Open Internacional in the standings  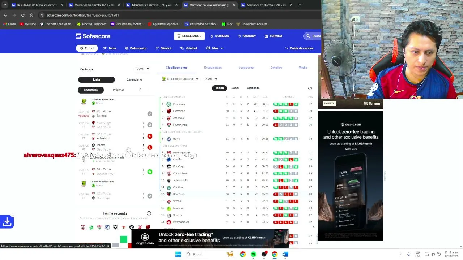(181, 222)
